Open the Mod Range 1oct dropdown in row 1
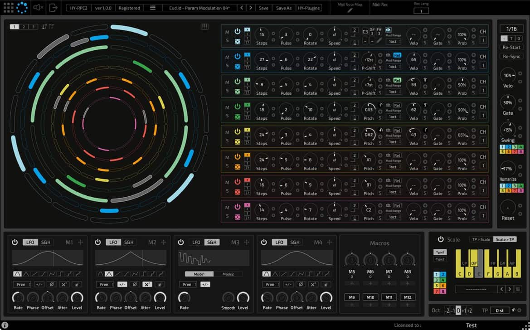 click(x=394, y=42)
